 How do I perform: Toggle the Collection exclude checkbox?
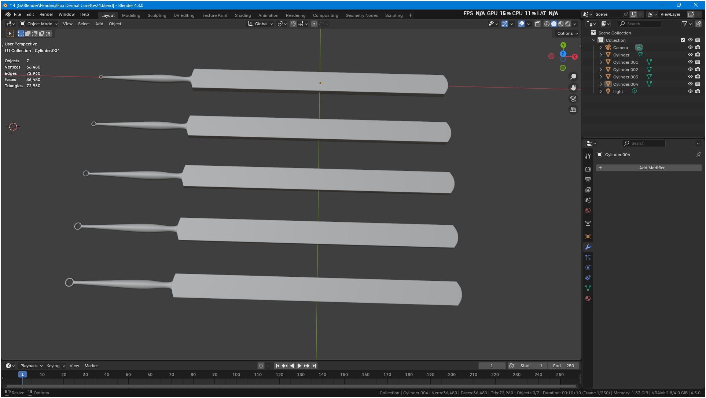[x=683, y=40]
